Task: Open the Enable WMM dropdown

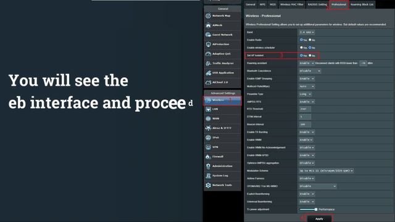Action: [306, 140]
